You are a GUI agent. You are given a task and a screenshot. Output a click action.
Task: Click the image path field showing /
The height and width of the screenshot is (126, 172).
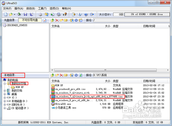click(x=131, y=20)
